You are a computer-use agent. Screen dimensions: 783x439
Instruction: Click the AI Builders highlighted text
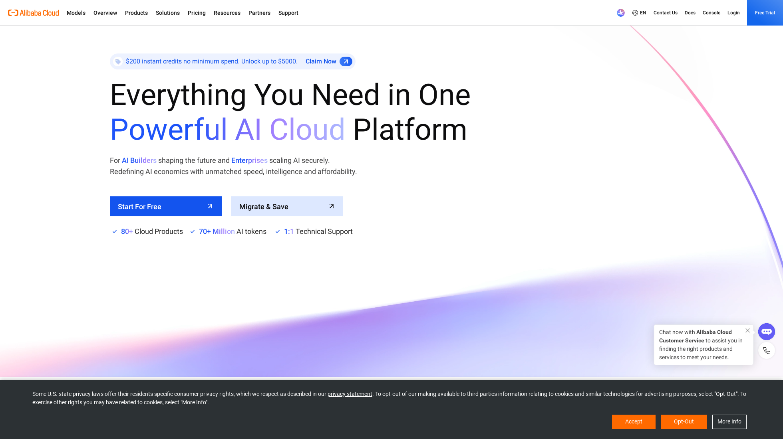click(x=139, y=160)
